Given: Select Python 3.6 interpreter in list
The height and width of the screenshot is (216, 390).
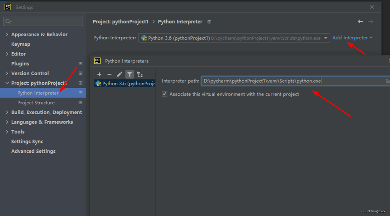Looking at the screenshot, I should tap(125, 83).
